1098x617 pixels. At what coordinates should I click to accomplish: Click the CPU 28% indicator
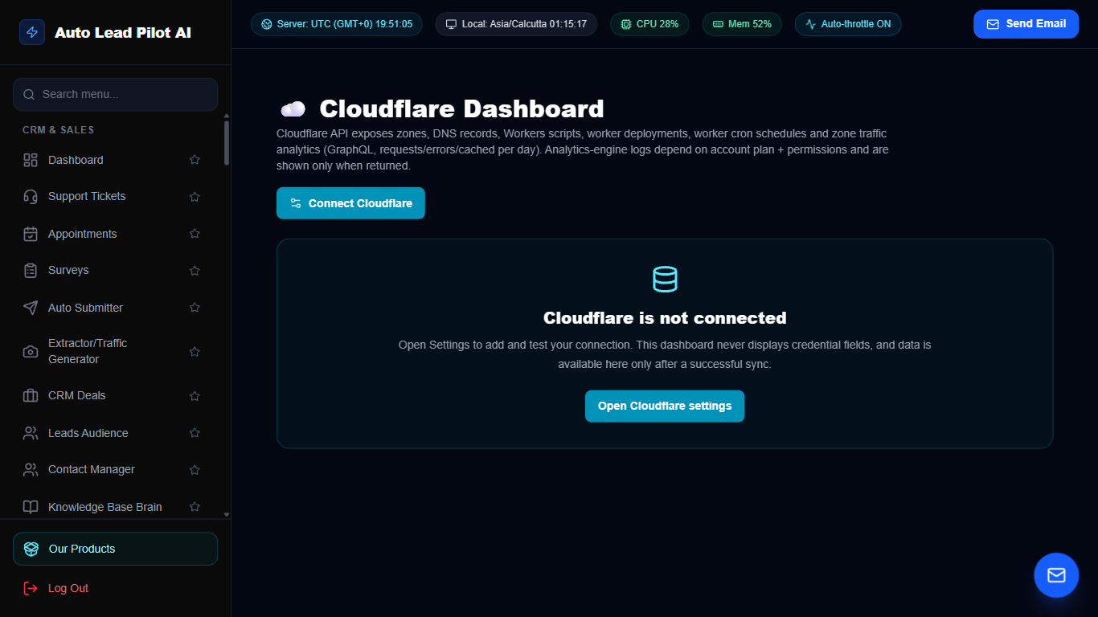(x=649, y=24)
